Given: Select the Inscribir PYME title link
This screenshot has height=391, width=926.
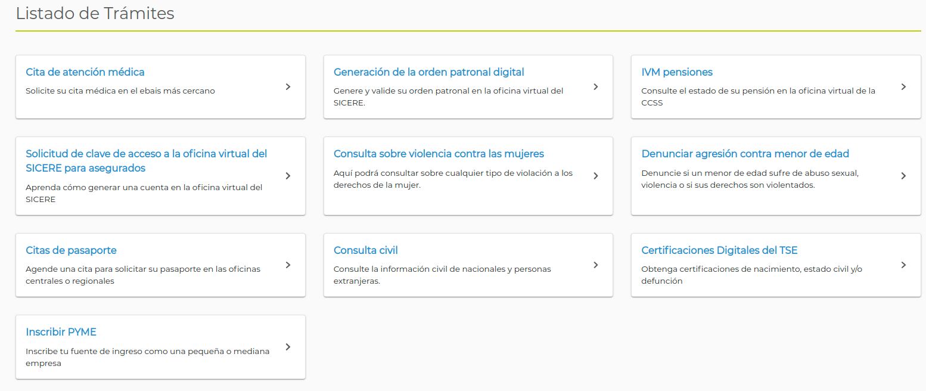Looking at the screenshot, I should (x=61, y=332).
